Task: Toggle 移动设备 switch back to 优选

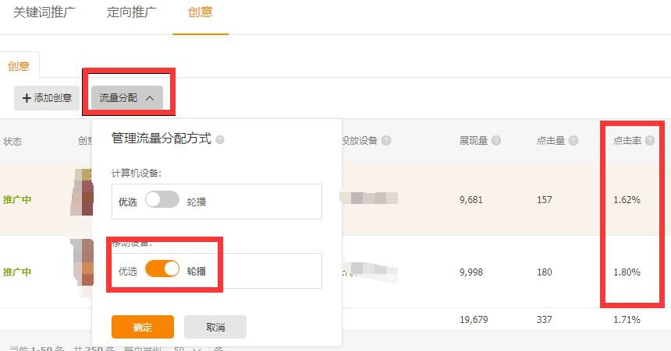Action: [162, 269]
